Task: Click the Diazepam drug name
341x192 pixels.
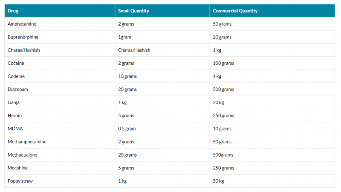Action: pyautogui.click(x=18, y=90)
